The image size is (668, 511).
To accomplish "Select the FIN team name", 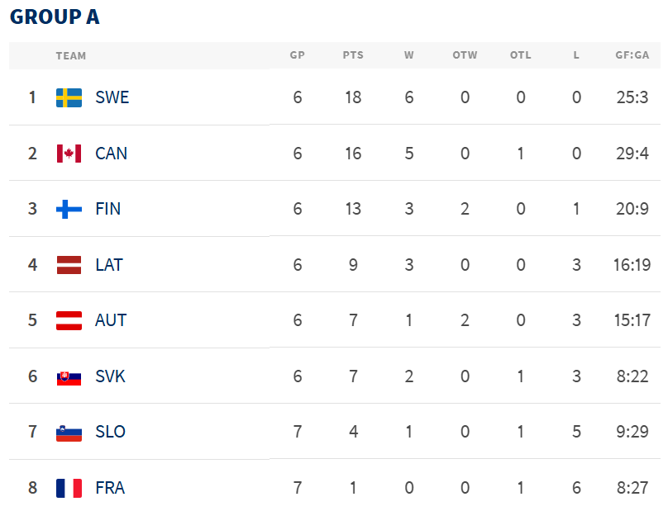I will 107,209.
